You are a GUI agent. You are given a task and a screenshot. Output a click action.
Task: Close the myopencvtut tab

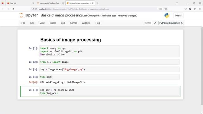click(x=63, y=3)
